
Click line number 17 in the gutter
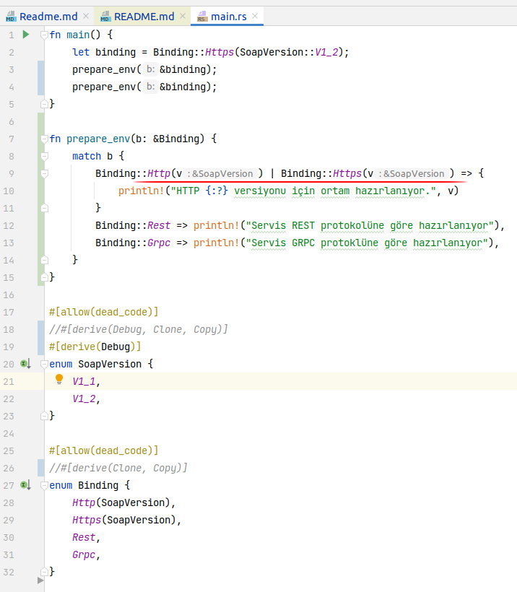pos(9,312)
